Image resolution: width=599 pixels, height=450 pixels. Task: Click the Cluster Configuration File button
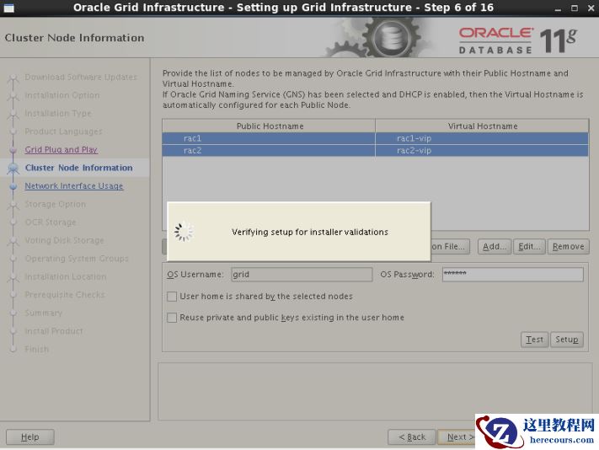click(x=451, y=246)
